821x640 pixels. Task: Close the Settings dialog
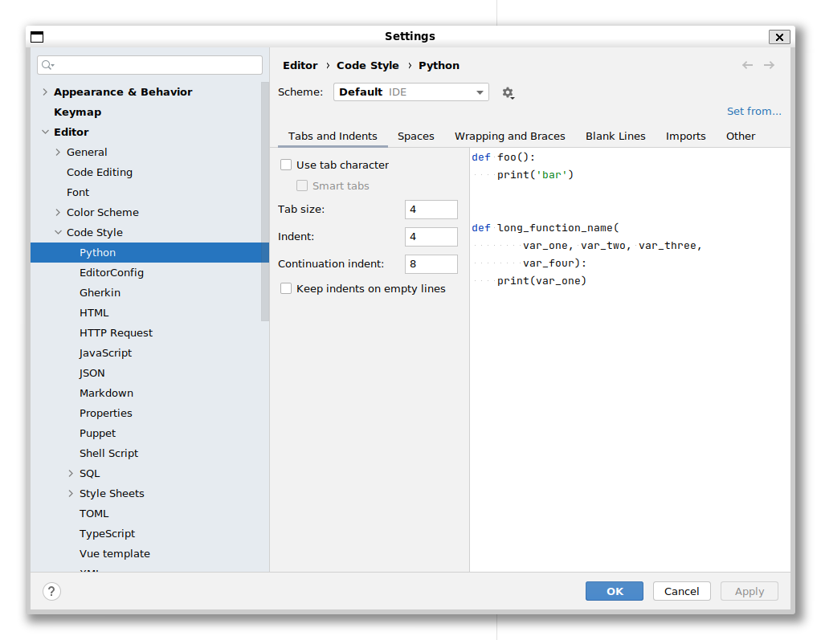click(x=779, y=37)
